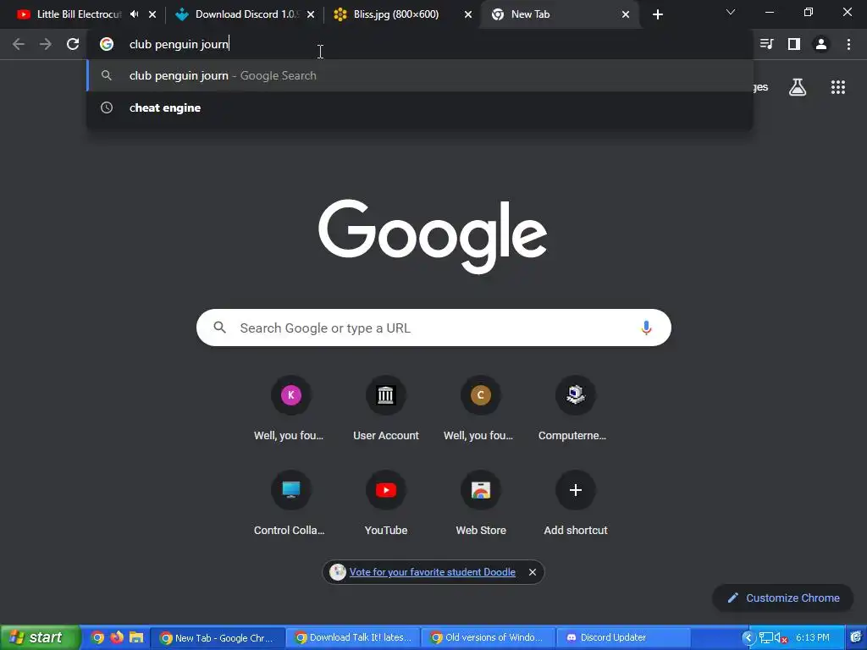
Task: Click the voice search microphone icon
Action: tap(646, 328)
